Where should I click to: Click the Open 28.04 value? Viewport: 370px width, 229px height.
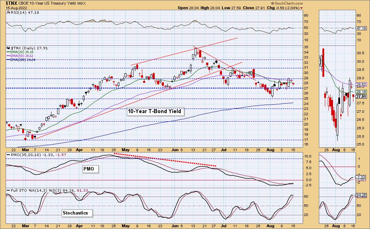coord(189,8)
